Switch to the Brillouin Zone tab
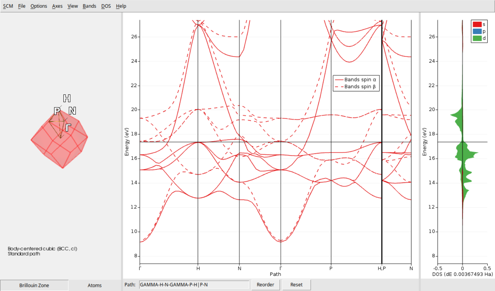495x291 pixels. 34,285
